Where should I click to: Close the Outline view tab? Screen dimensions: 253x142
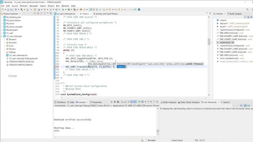(x=225, y=14)
